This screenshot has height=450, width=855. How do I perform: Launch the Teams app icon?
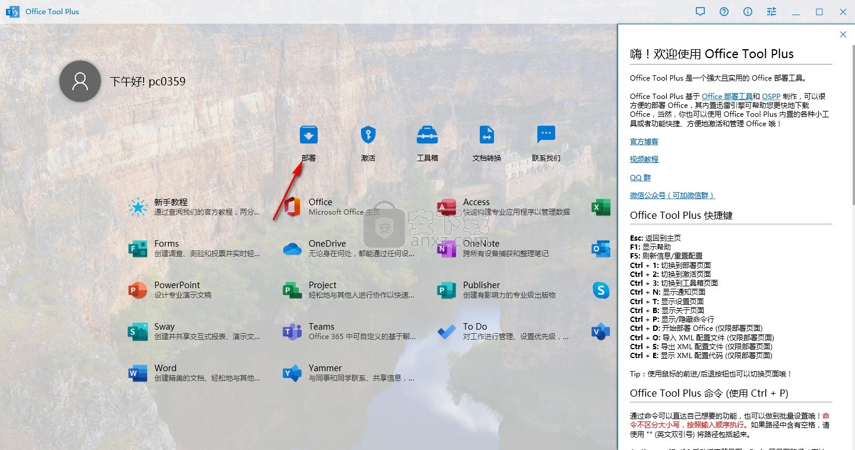coord(292,331)
